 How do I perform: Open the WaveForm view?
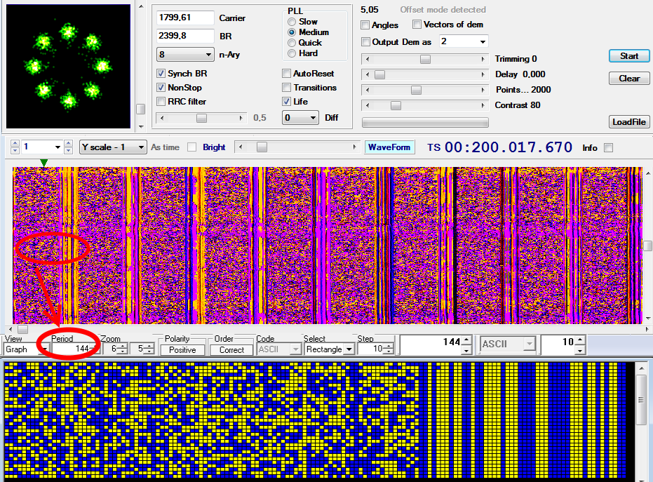[x=389, y=147]
